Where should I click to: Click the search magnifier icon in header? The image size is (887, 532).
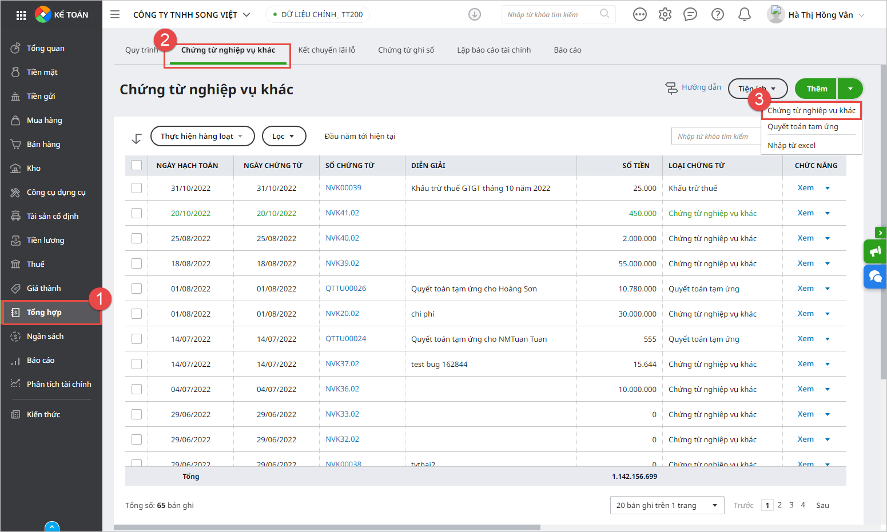point(604,14)
